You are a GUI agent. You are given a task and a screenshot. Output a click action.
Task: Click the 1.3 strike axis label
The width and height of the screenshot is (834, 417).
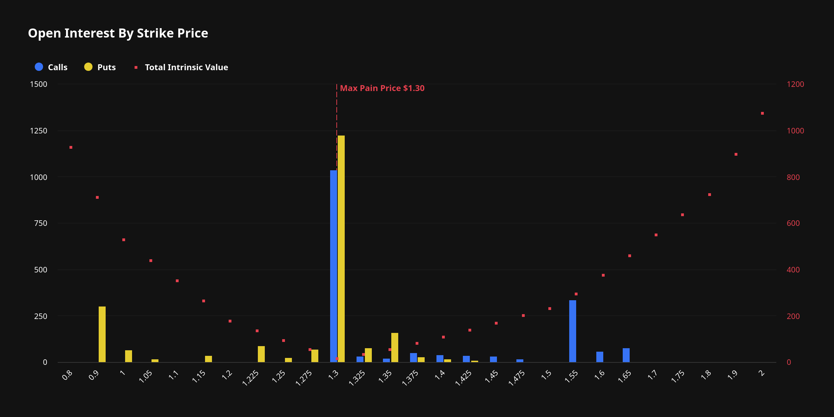click(x=333, y=375)
